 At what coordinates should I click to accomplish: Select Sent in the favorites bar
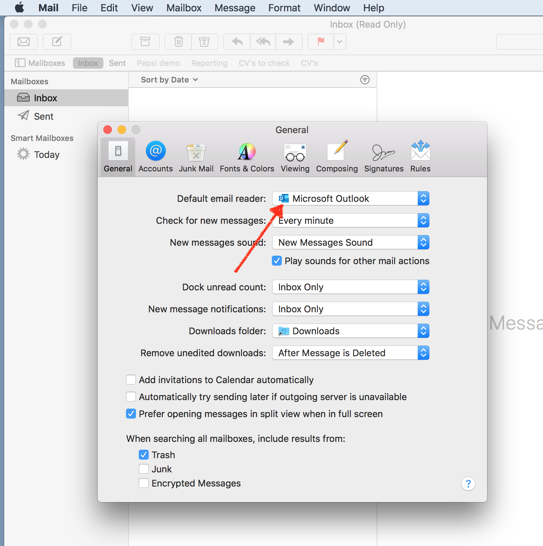point(117,63)
